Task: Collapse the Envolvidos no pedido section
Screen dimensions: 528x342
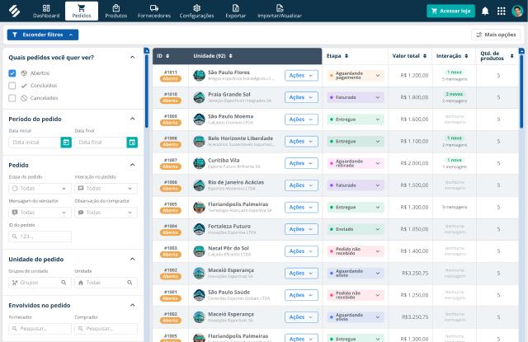Action: 132,306
